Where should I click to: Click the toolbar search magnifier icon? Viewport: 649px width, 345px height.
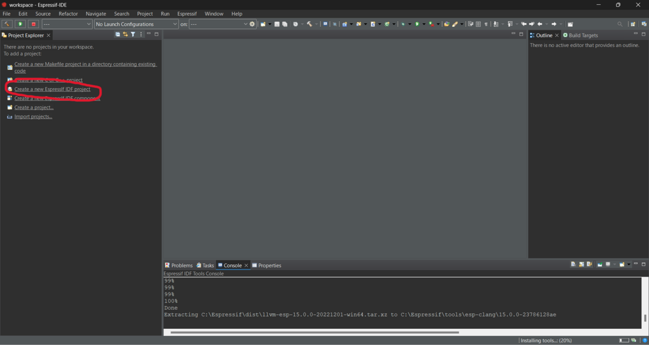point(620,24)
